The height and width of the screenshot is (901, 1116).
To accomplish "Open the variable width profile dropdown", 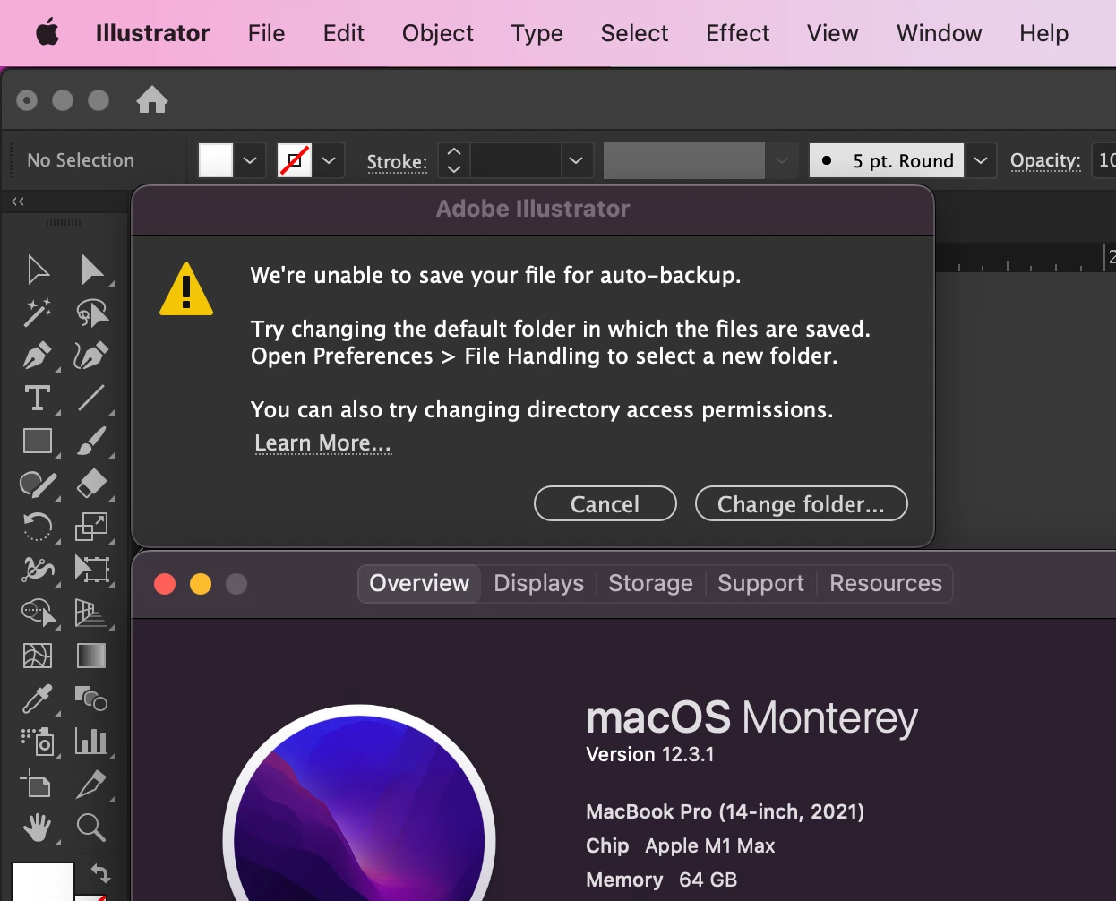I will pos(782,160).
